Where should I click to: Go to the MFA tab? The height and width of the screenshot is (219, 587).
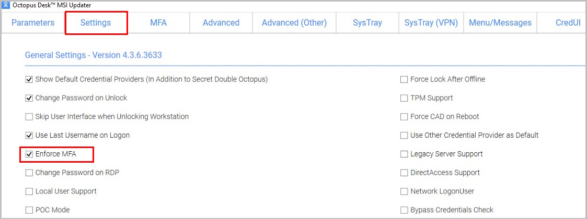158,22
